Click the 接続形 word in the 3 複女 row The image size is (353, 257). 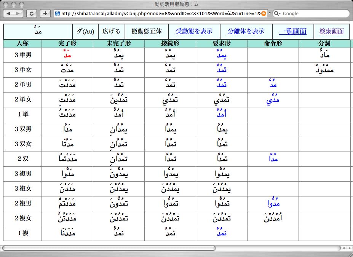point(170,187)
